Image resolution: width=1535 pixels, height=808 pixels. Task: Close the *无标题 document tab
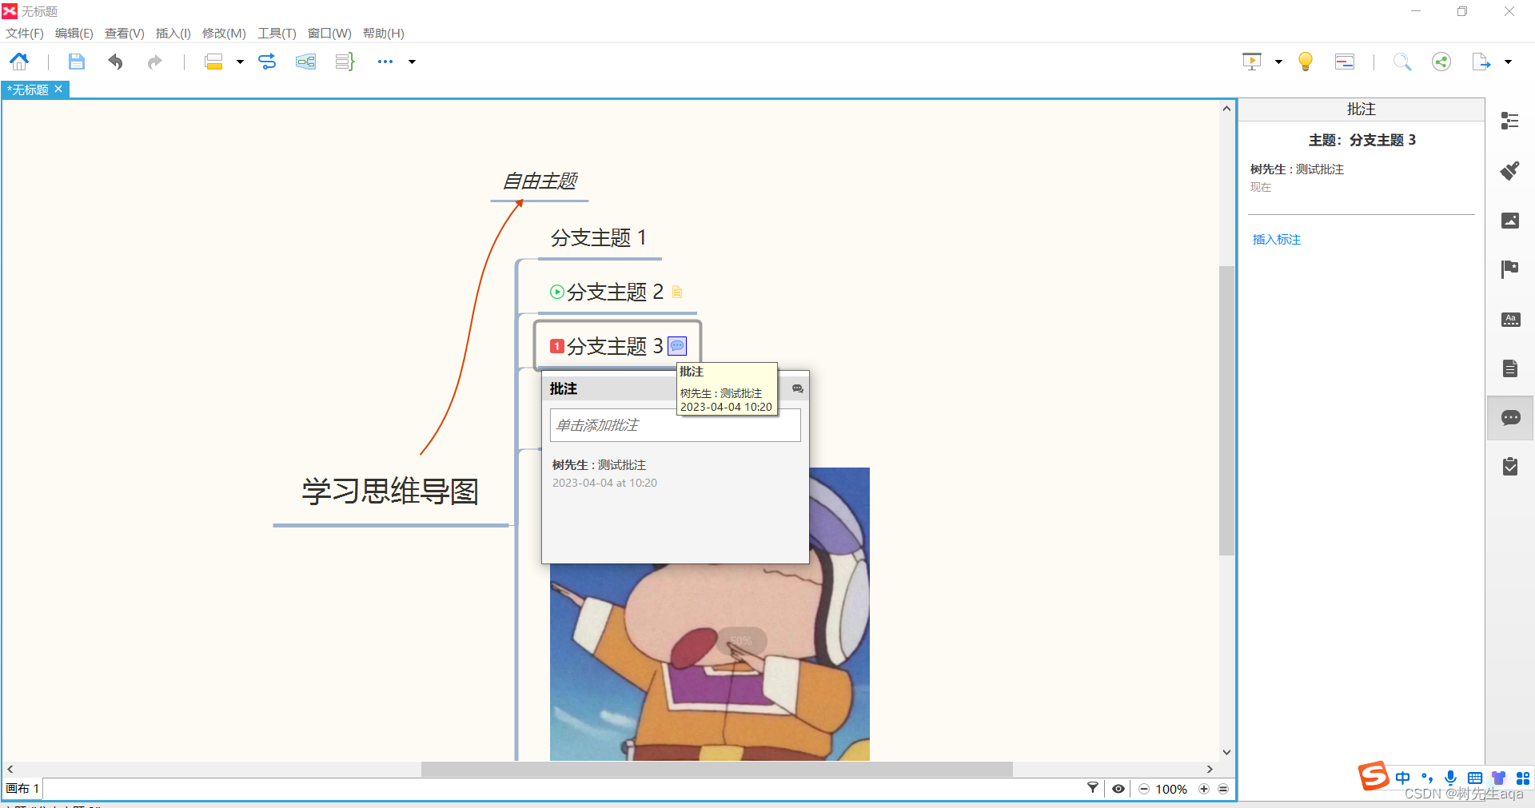click(x=58, y=90)
